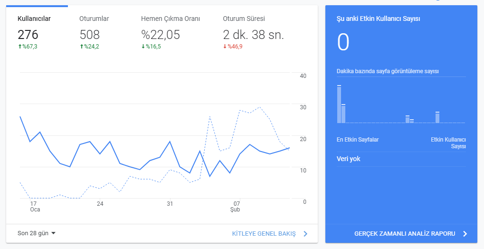Click the dropdown arrow beside Son 28 gün
This screenshot has width=484, height=249.
[x=53, y=233]
